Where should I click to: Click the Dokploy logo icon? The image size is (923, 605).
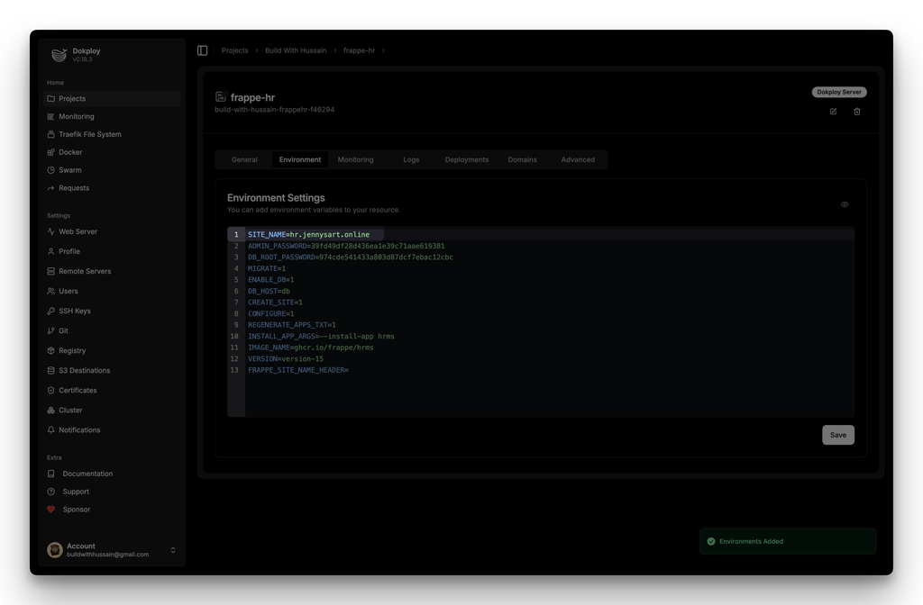[59, 55]
